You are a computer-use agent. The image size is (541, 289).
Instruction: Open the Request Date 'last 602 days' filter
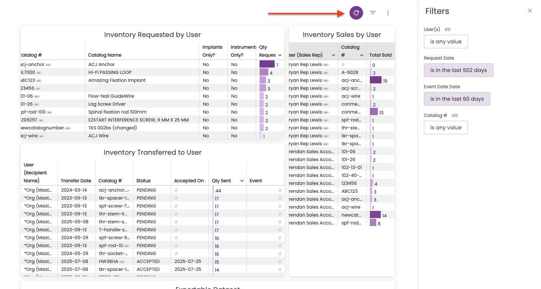[458, 70]
